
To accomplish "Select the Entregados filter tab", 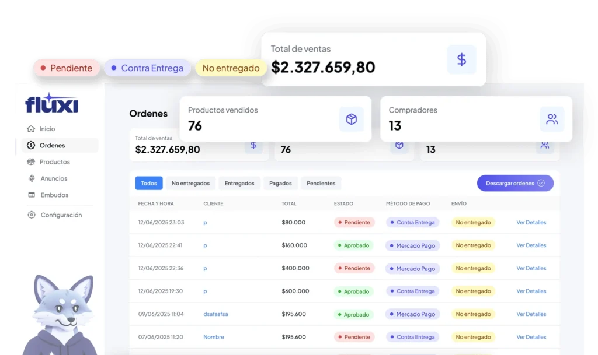I will coord(239,183).
